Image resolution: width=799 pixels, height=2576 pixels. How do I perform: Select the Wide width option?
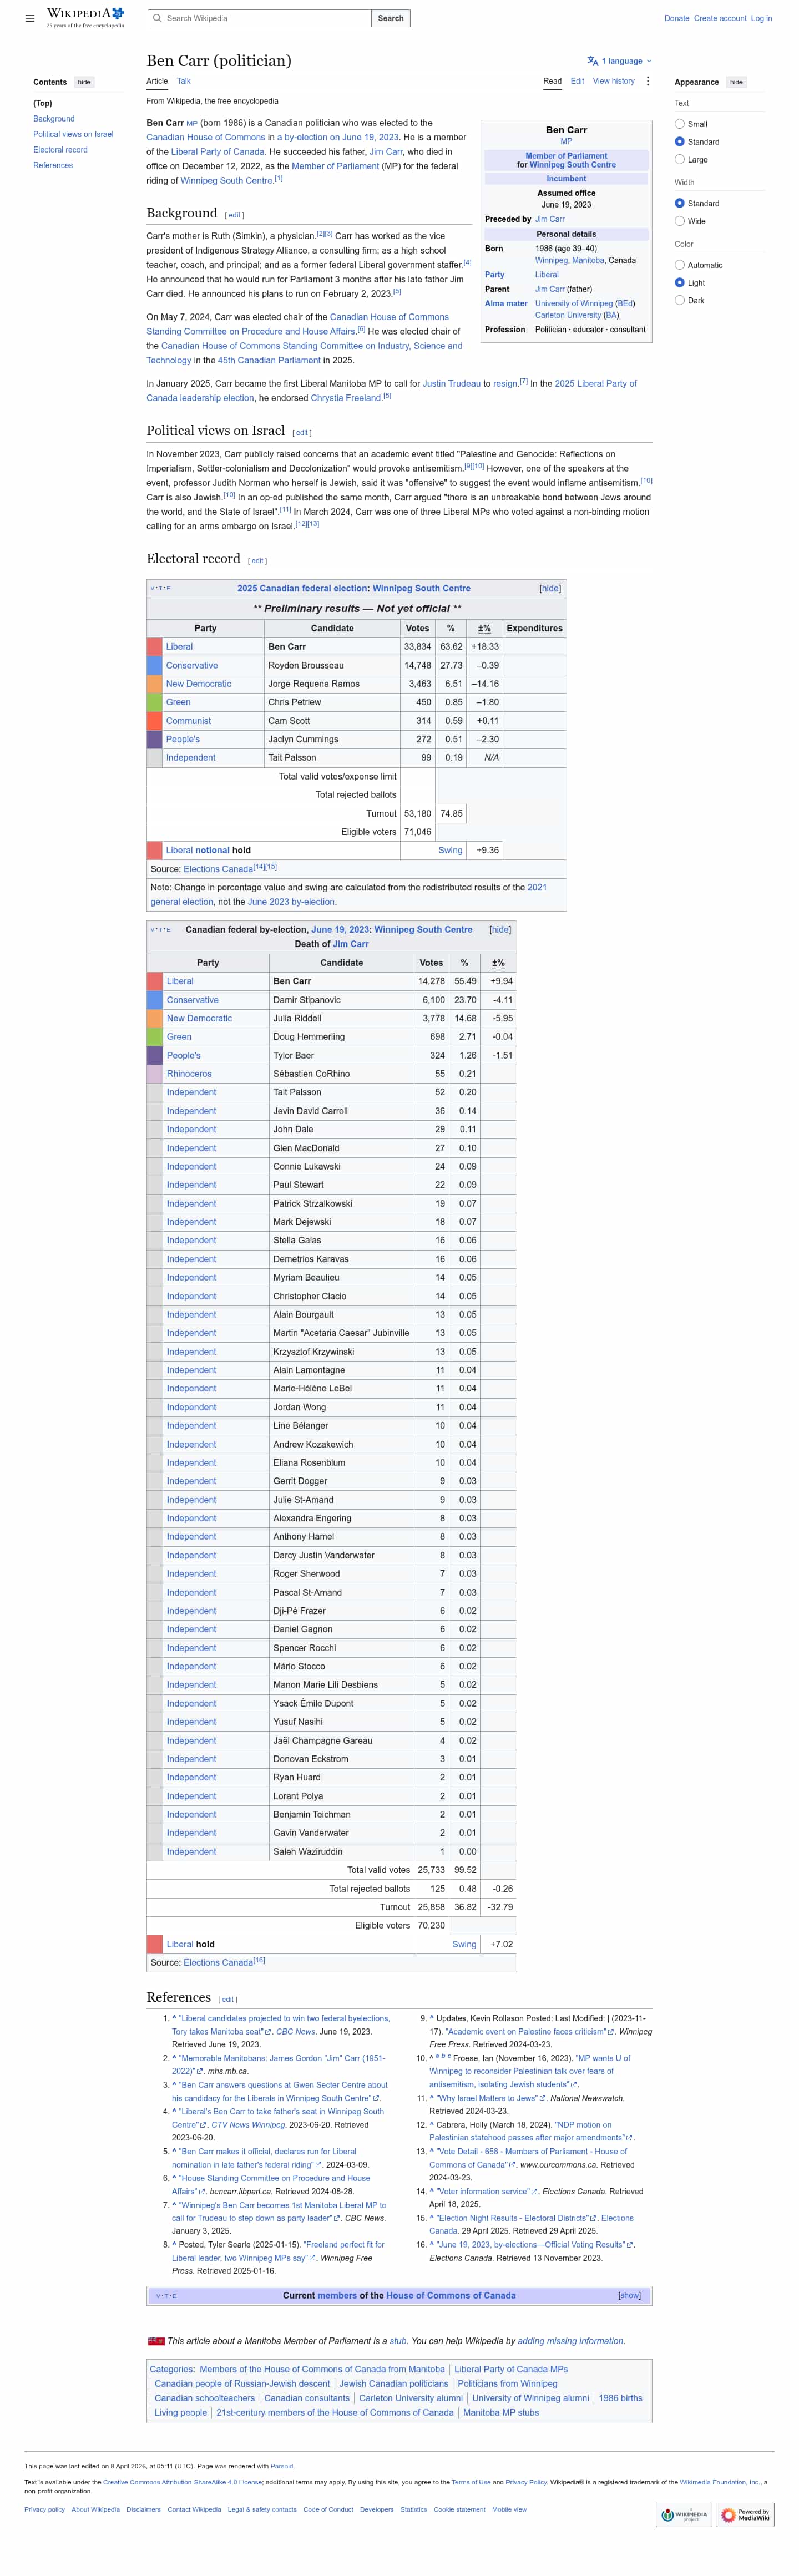click(x=680, y=221)
